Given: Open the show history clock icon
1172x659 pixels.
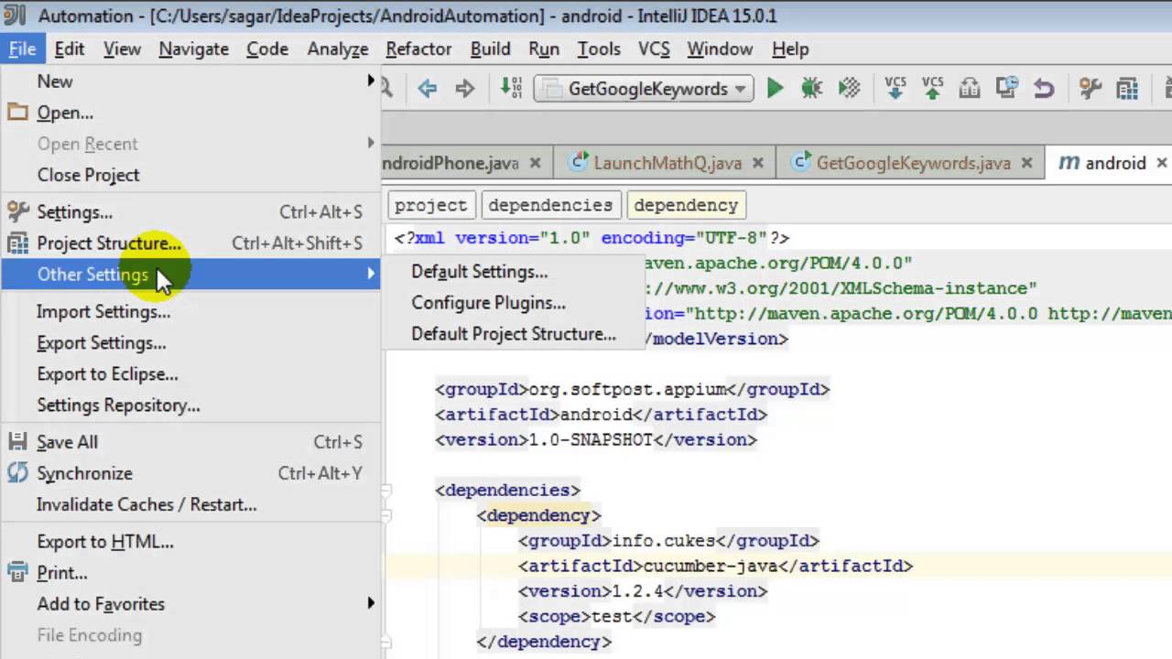Looking at the screenshot, I should point(1007,89).
